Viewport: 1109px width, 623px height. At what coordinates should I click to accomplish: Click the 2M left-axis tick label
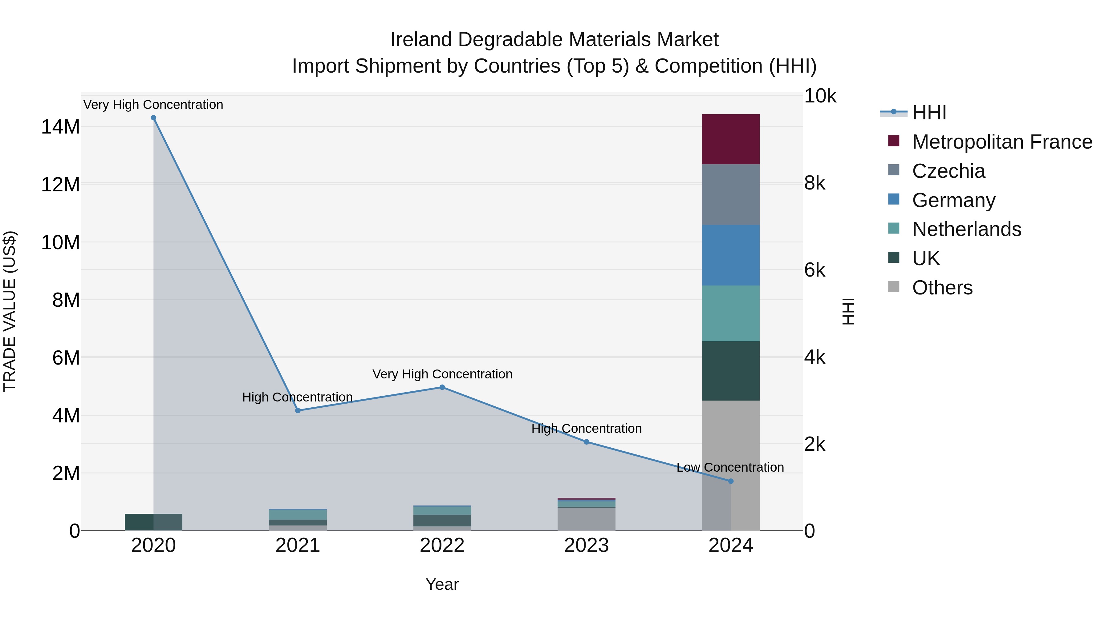point(66,473)
